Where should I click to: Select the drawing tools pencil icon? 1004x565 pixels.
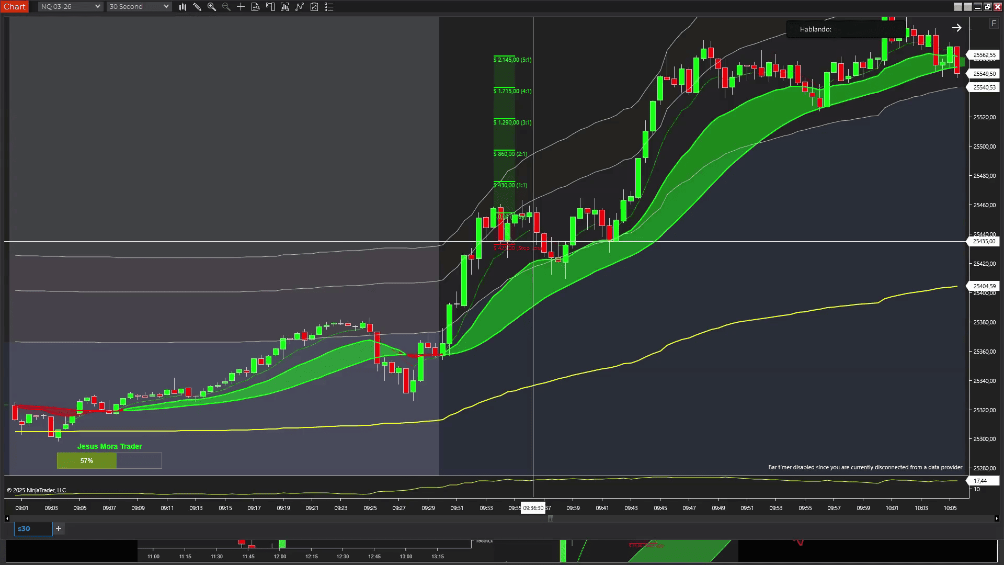pos(197,7)
